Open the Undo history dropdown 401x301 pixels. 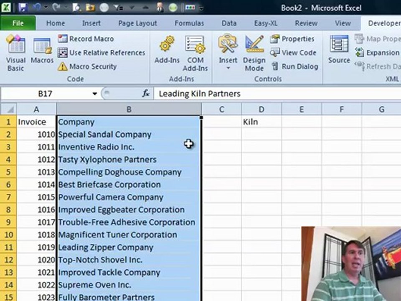[46, 8]
